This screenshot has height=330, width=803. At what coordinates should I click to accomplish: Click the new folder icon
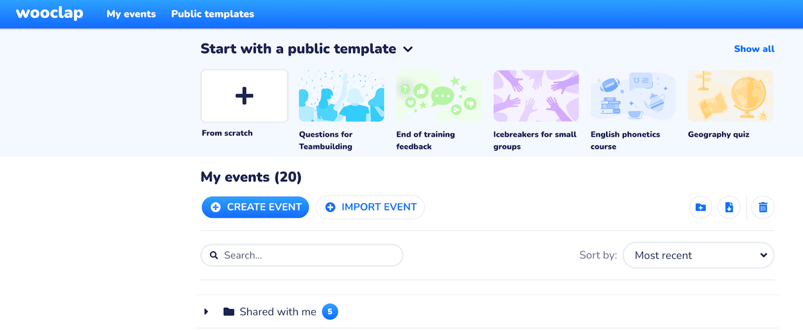[701, 207]
